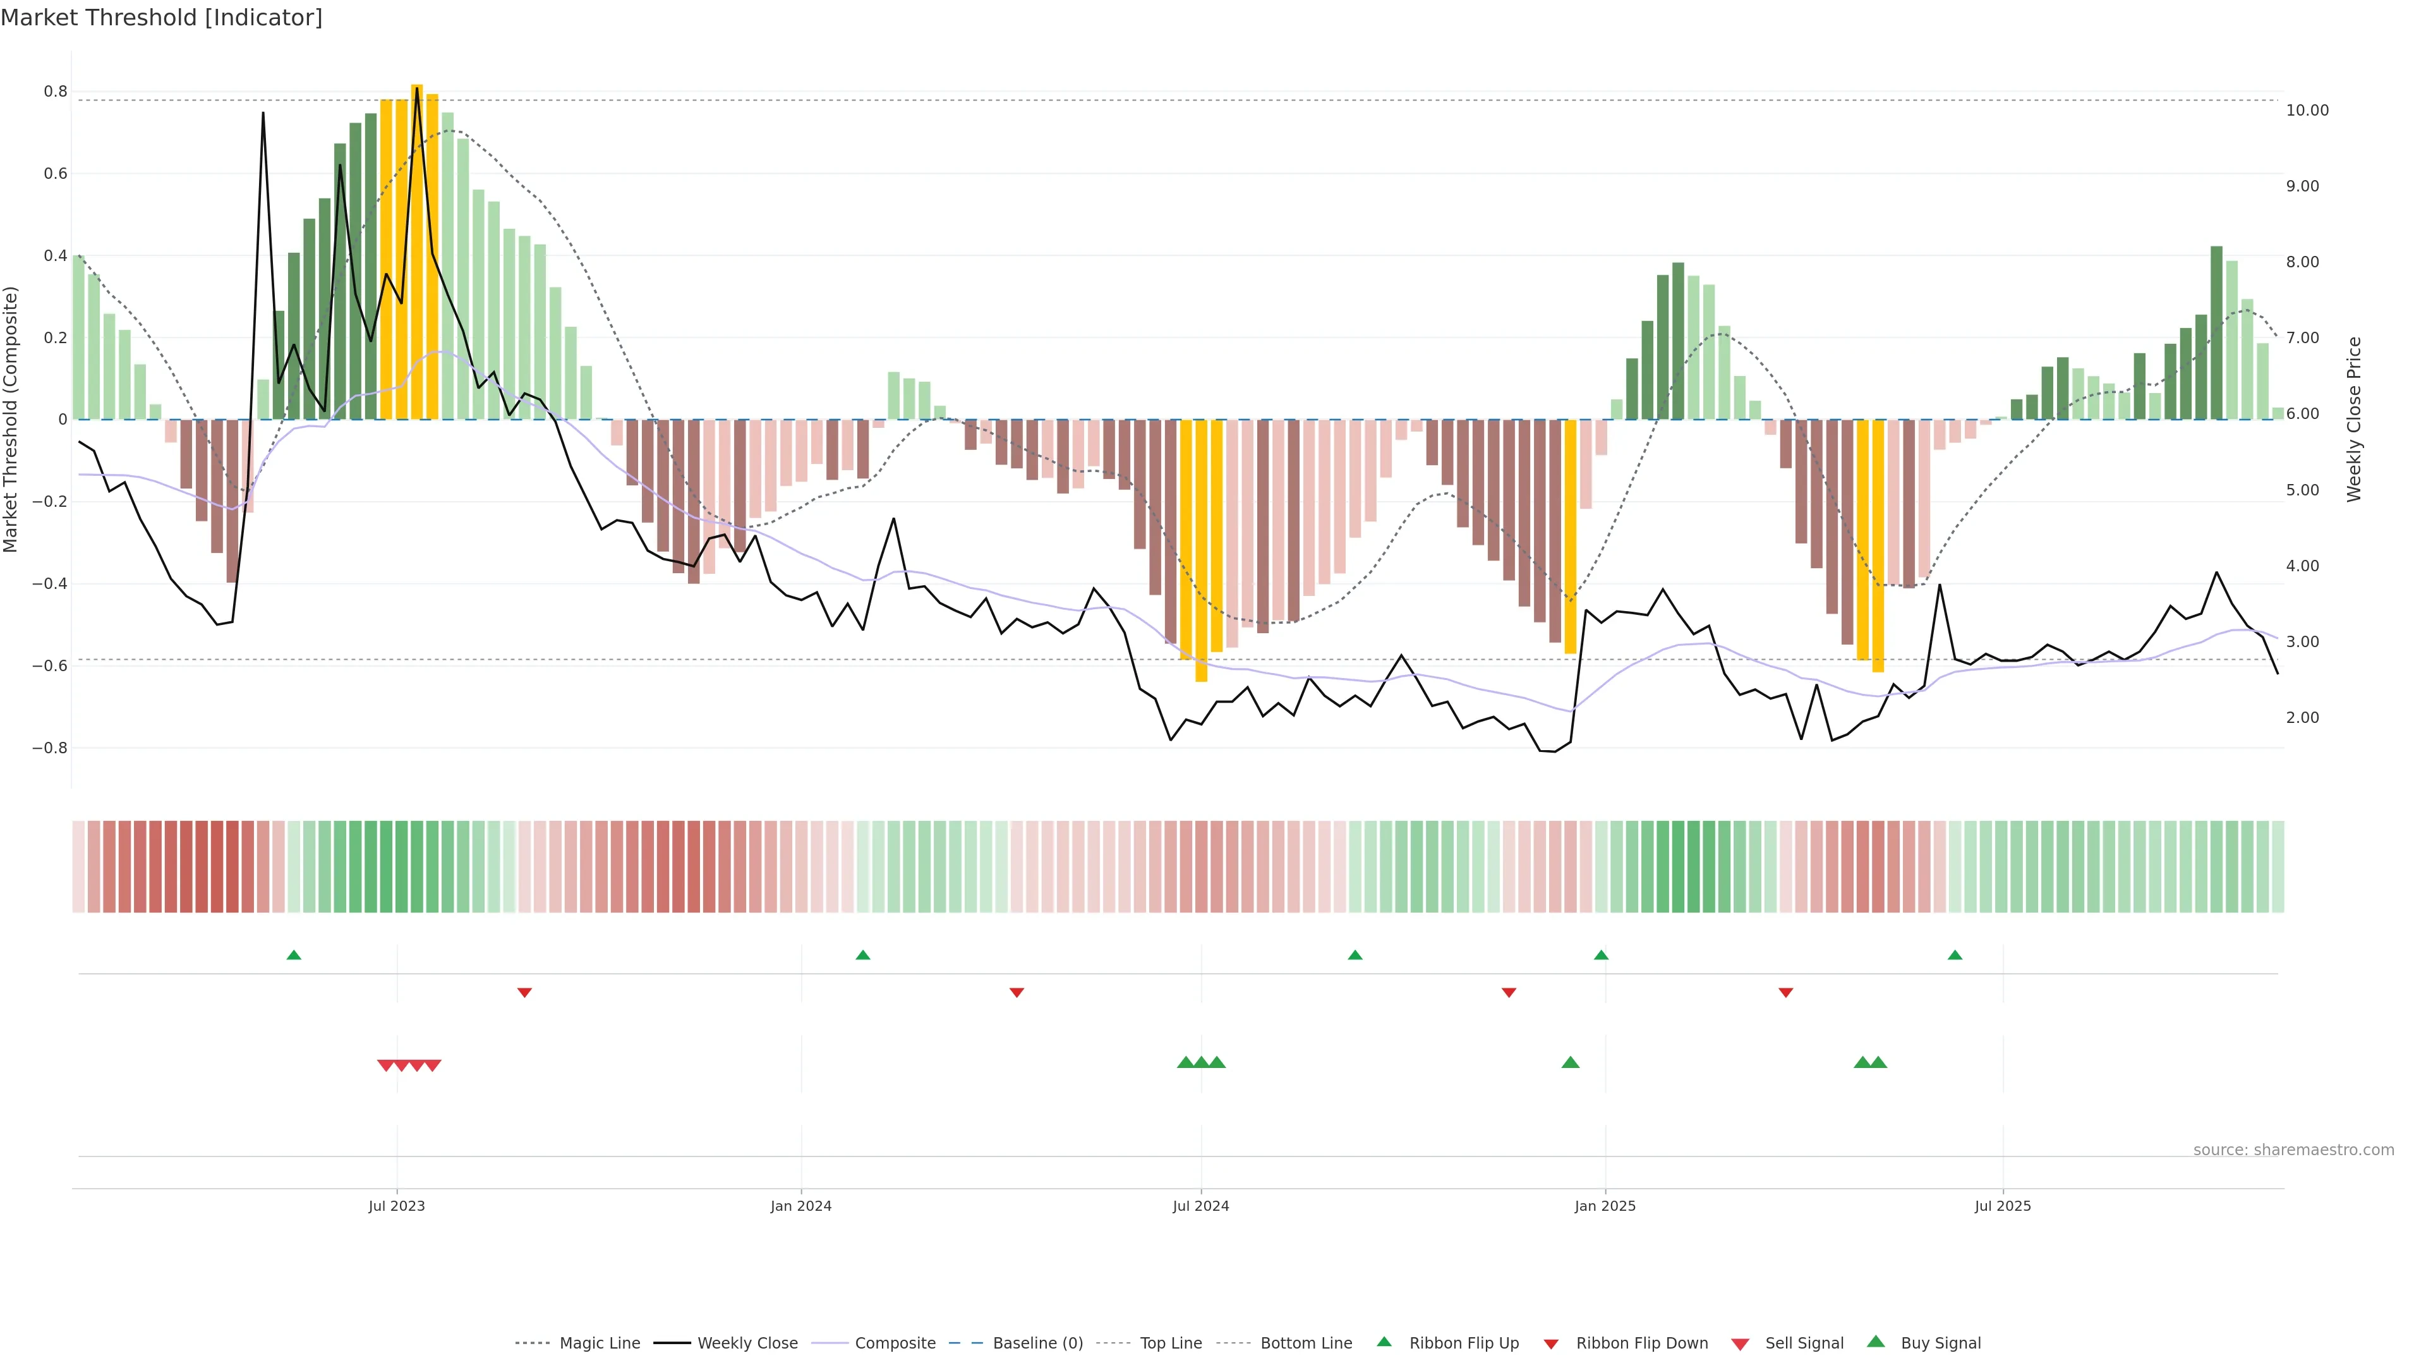Viewport: 2426px width, 1365px height.
Task: Click the Jul 2024 axis label
Action: click(1201, 1206)
